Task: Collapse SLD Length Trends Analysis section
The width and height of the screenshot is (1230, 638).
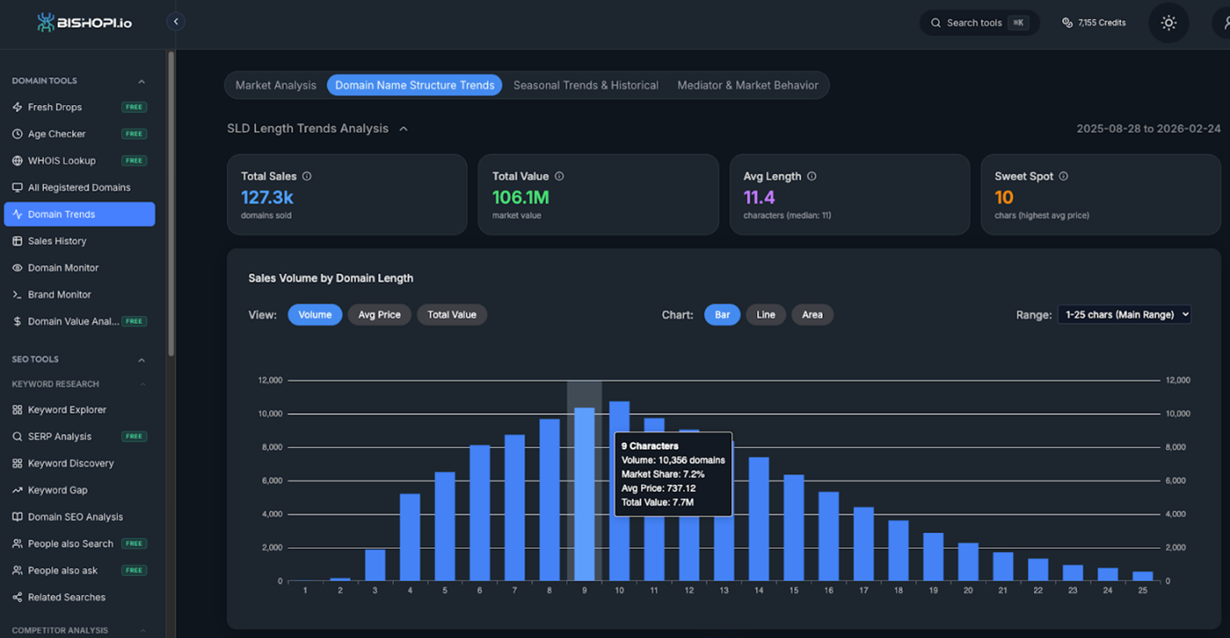Action: click(403, 129)
